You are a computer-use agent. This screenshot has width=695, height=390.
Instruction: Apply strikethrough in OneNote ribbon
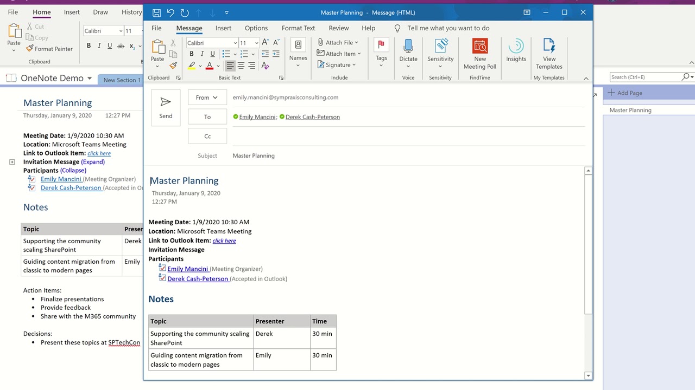point(121,46)
